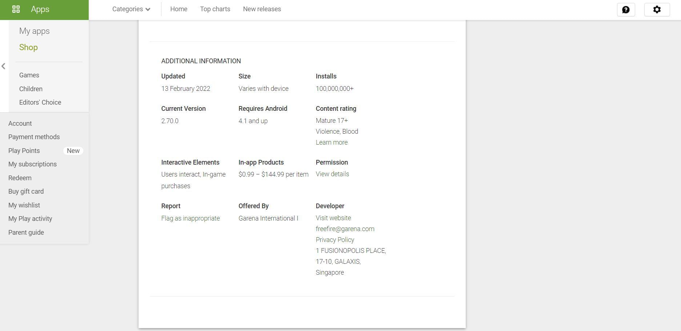Open the Parent guide
This screenshot has height=331, width=681.
(26, 233)
